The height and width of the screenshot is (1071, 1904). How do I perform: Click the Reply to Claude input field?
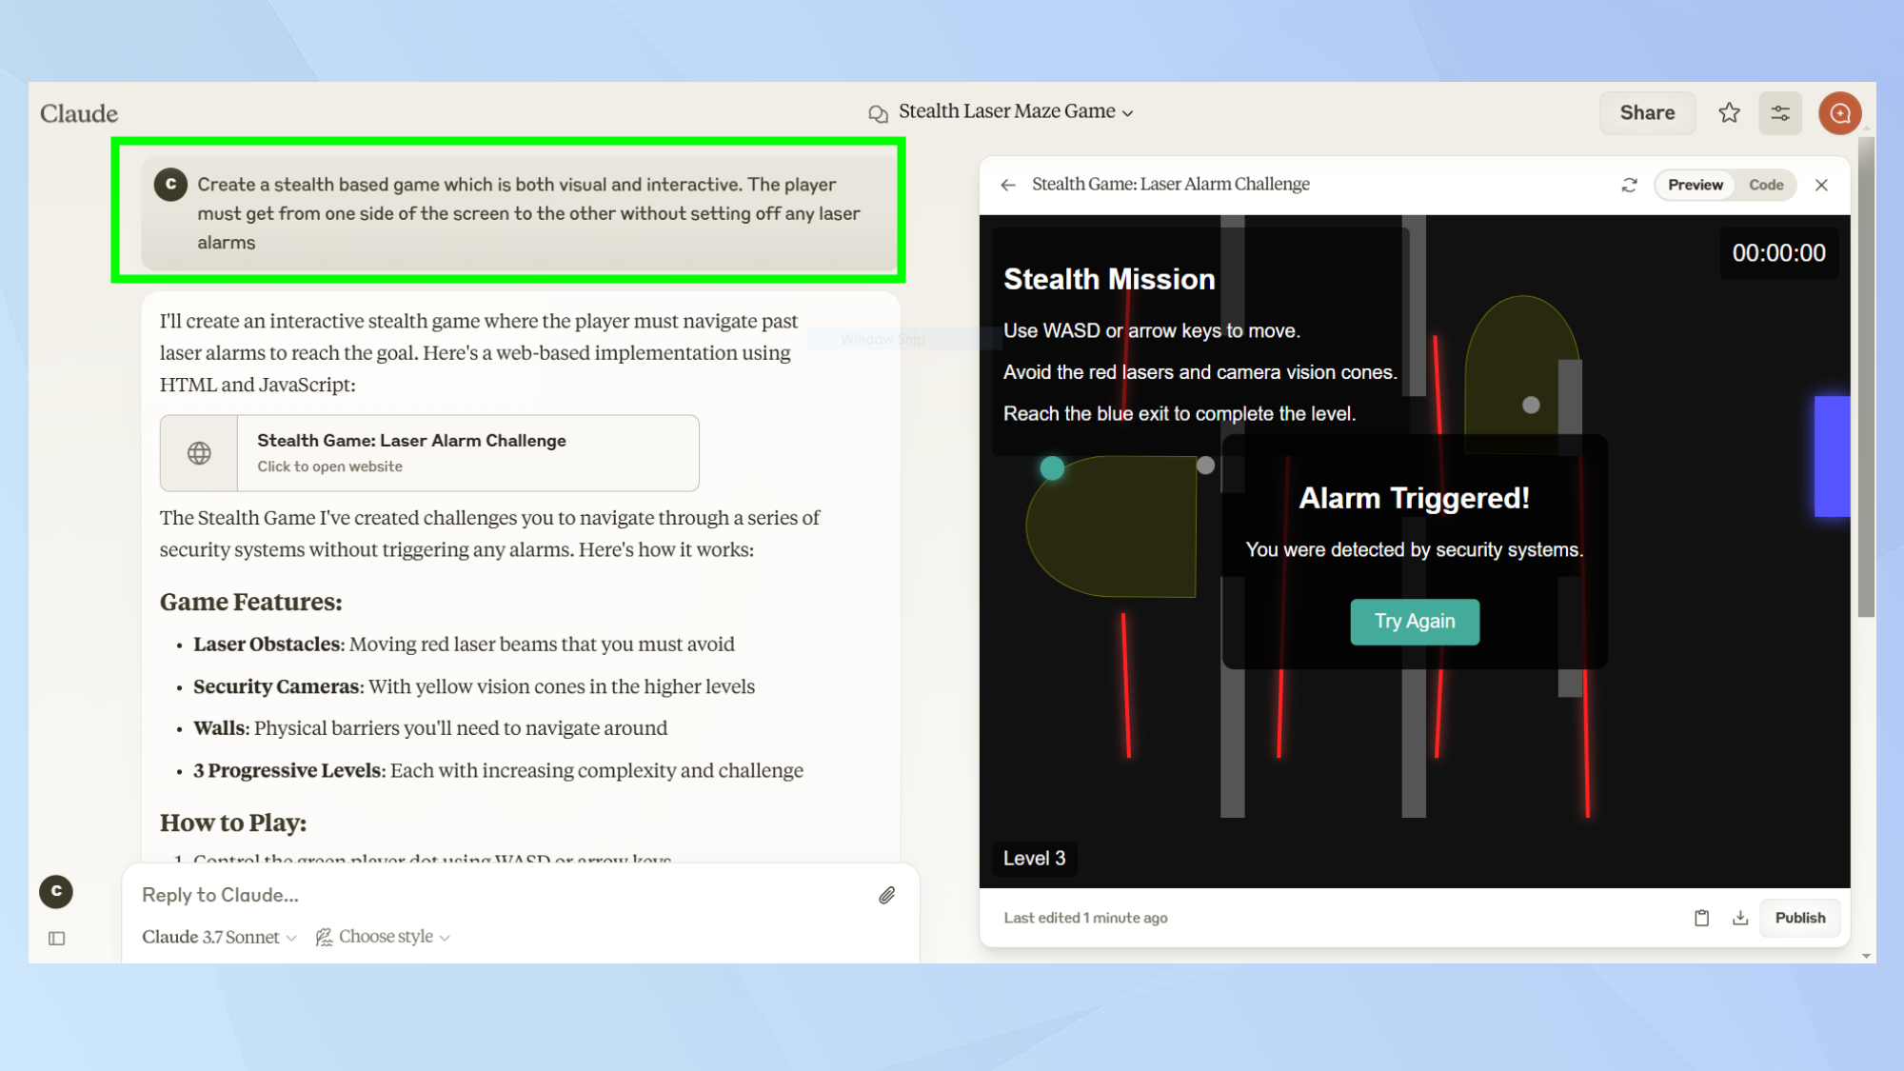[495, 895]
